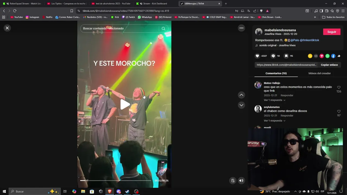Share to WhatsApp from TikTok share row
The width and height of the screenshot is (347, 195).
[327, 56]
